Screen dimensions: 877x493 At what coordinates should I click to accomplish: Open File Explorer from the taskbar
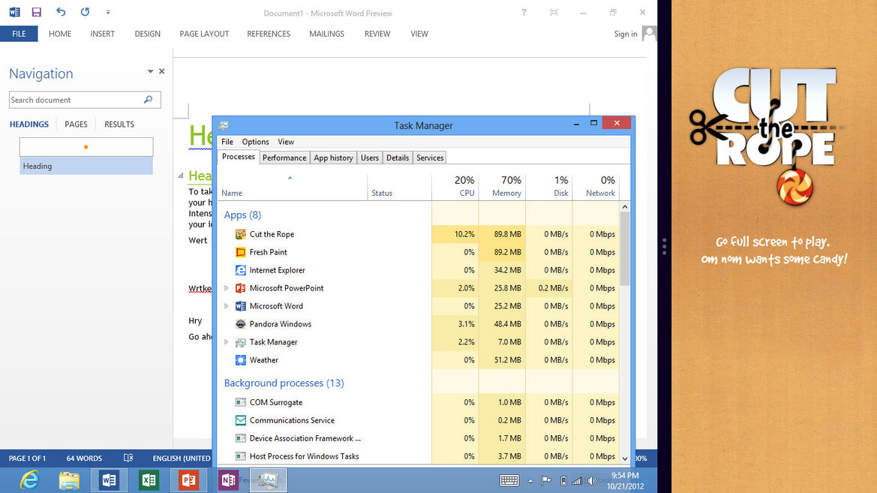pyautogui.click(x=69, y=480)
